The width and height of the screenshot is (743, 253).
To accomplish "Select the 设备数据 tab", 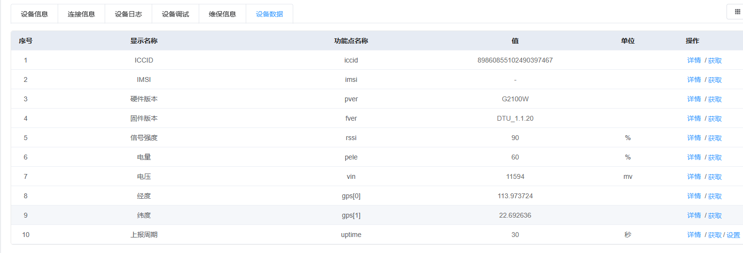I will (269, 14).
